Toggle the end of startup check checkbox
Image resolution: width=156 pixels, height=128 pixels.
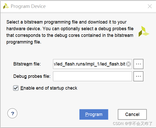click(16, 88)
